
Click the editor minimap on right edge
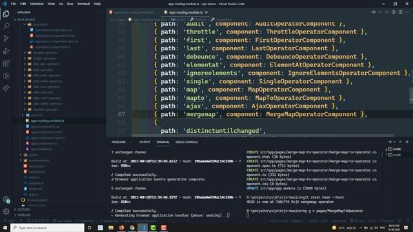pyautogui.click(x=411, y=96)
